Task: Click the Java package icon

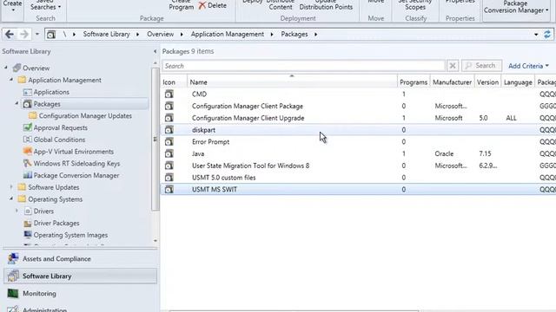Action: click(169, 153)
